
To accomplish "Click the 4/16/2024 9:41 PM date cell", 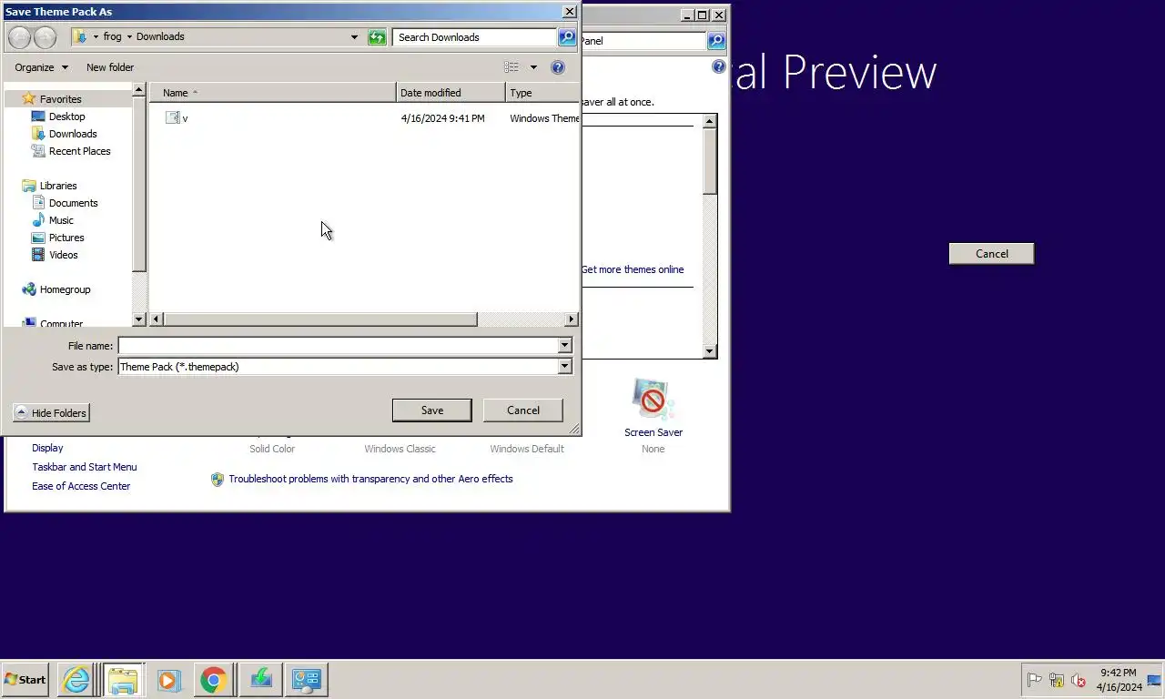I will click(x=442, y=118).
